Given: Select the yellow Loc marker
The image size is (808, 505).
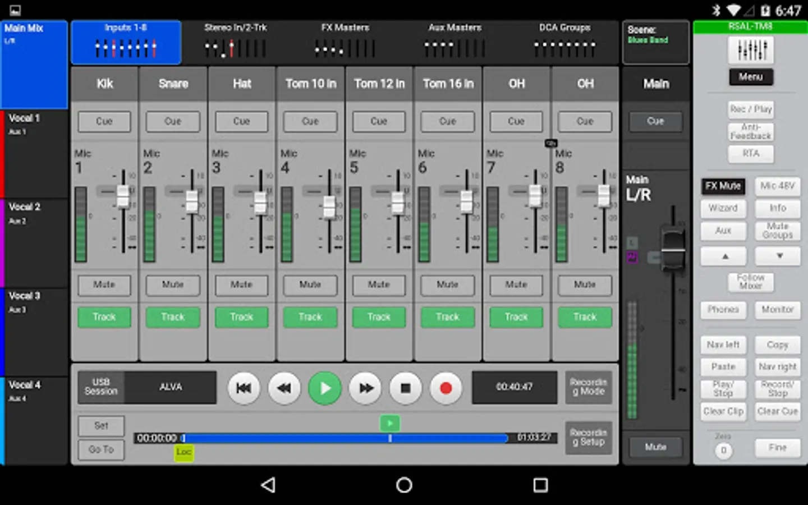Looking at the screenshot, I should pyautogui.click(x=184, y=452).
